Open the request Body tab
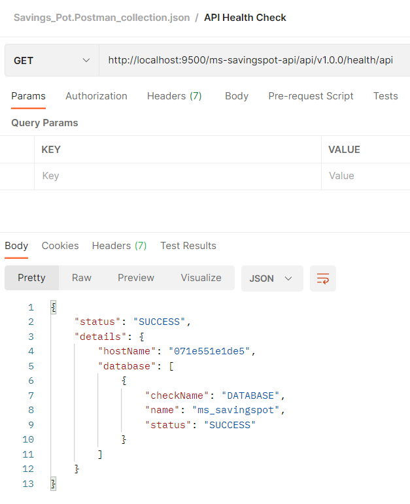 click(x=237, y=96)
